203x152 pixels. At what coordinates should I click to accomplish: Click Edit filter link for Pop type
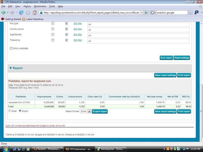point(78,24)
